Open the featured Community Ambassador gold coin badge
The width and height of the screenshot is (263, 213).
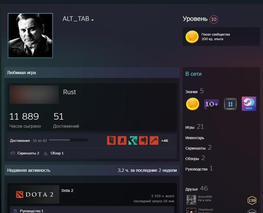[x=192, y=37]
